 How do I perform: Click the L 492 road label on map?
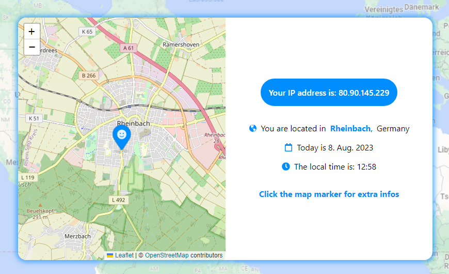tap(118, 200)
